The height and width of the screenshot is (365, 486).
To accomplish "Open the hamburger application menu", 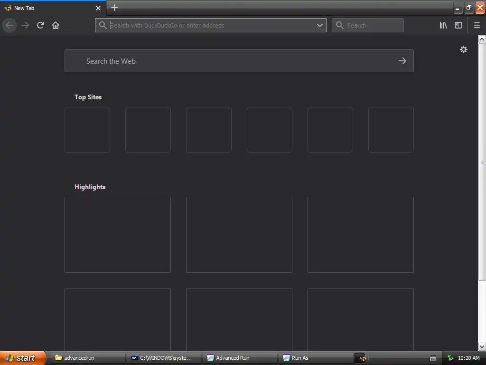I will pyautogui.click(x=477, y=25).
